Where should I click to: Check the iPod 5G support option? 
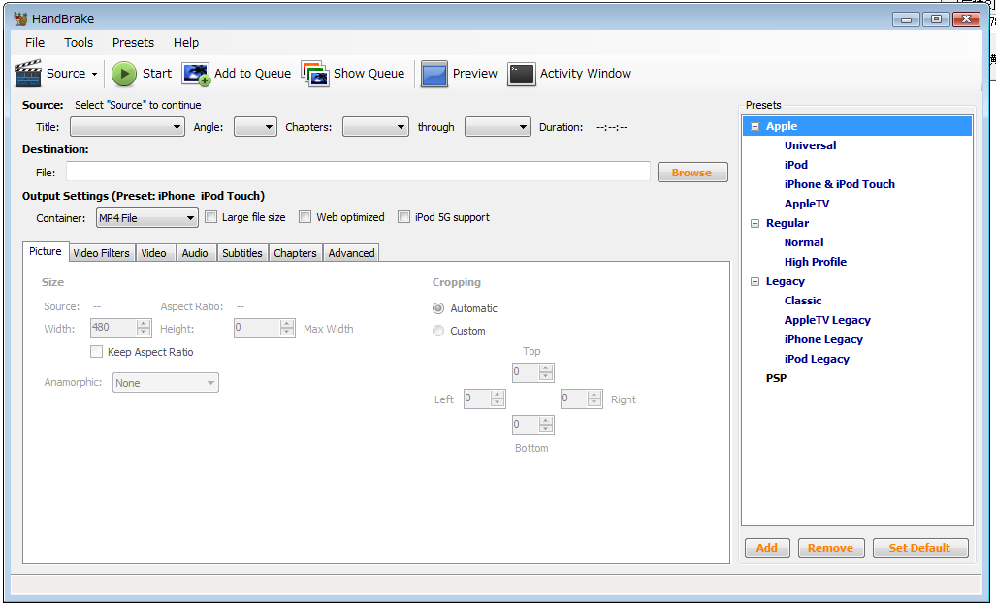[404, 217]
